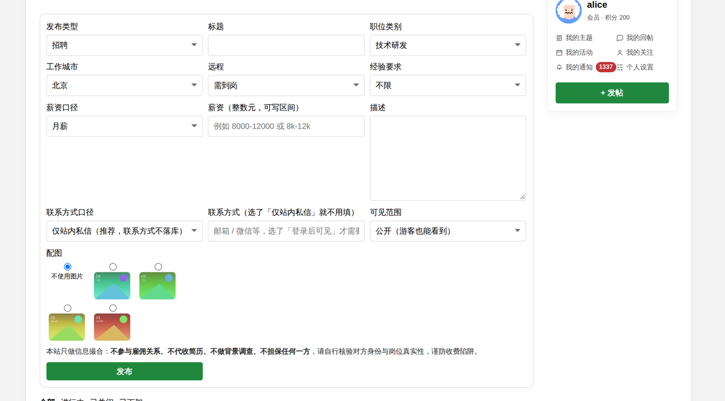Click the 我的主题 document icon
Screen dimensions: 725x401
coord(560,38)
